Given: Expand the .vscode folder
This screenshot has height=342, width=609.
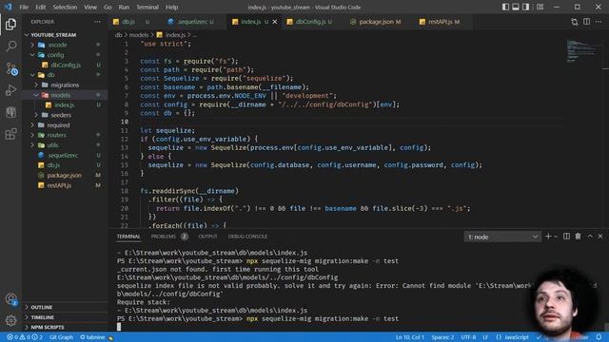Looking at the screenshot, I should (x=32, y=45).
